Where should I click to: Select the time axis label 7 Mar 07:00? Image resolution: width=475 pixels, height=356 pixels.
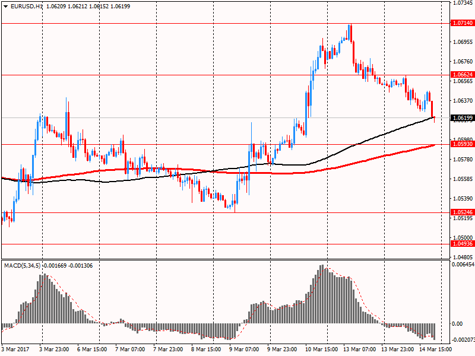[130, 349]
